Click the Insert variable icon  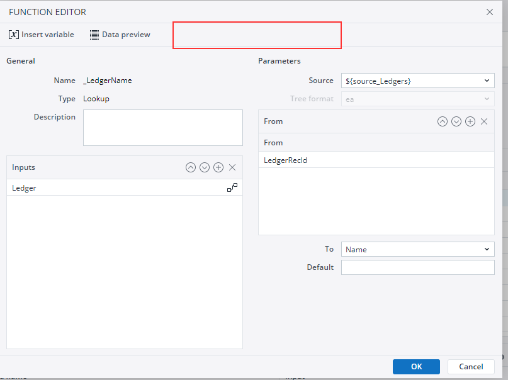coord(14,35)
